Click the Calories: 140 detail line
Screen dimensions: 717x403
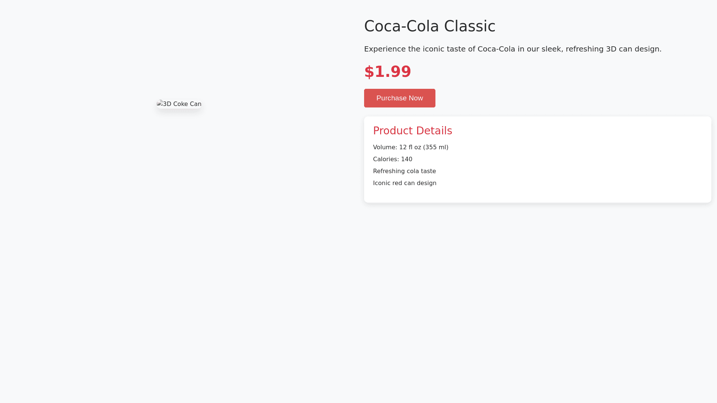(x=392, y=159)
